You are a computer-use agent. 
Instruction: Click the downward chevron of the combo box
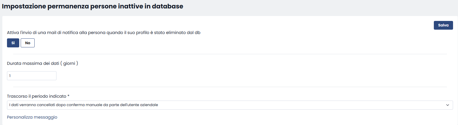[x=448, y=105]
